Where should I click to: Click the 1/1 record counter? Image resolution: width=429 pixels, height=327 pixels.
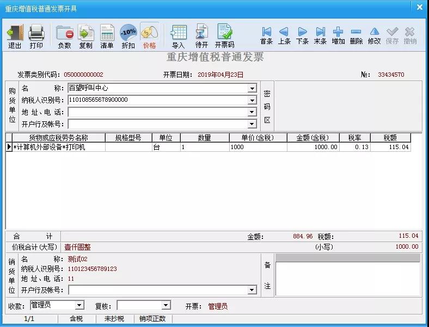pyautogui.click(x=29, y=318)
